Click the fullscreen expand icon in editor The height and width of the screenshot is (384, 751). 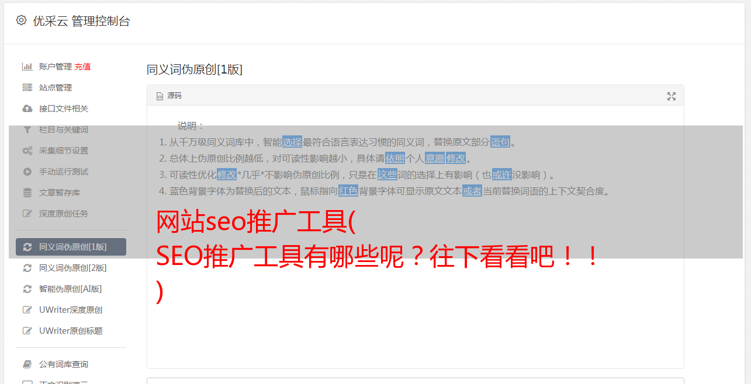672,96
